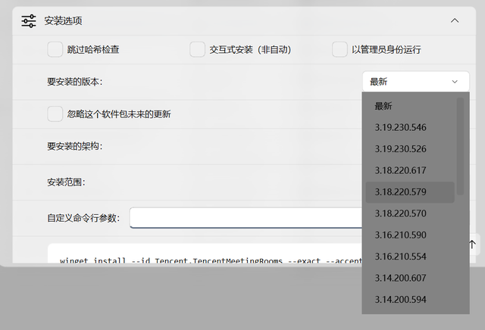Choose version 3.16.210.590
The width and height of the screenshot is (485, 330).
click(410, 235)
